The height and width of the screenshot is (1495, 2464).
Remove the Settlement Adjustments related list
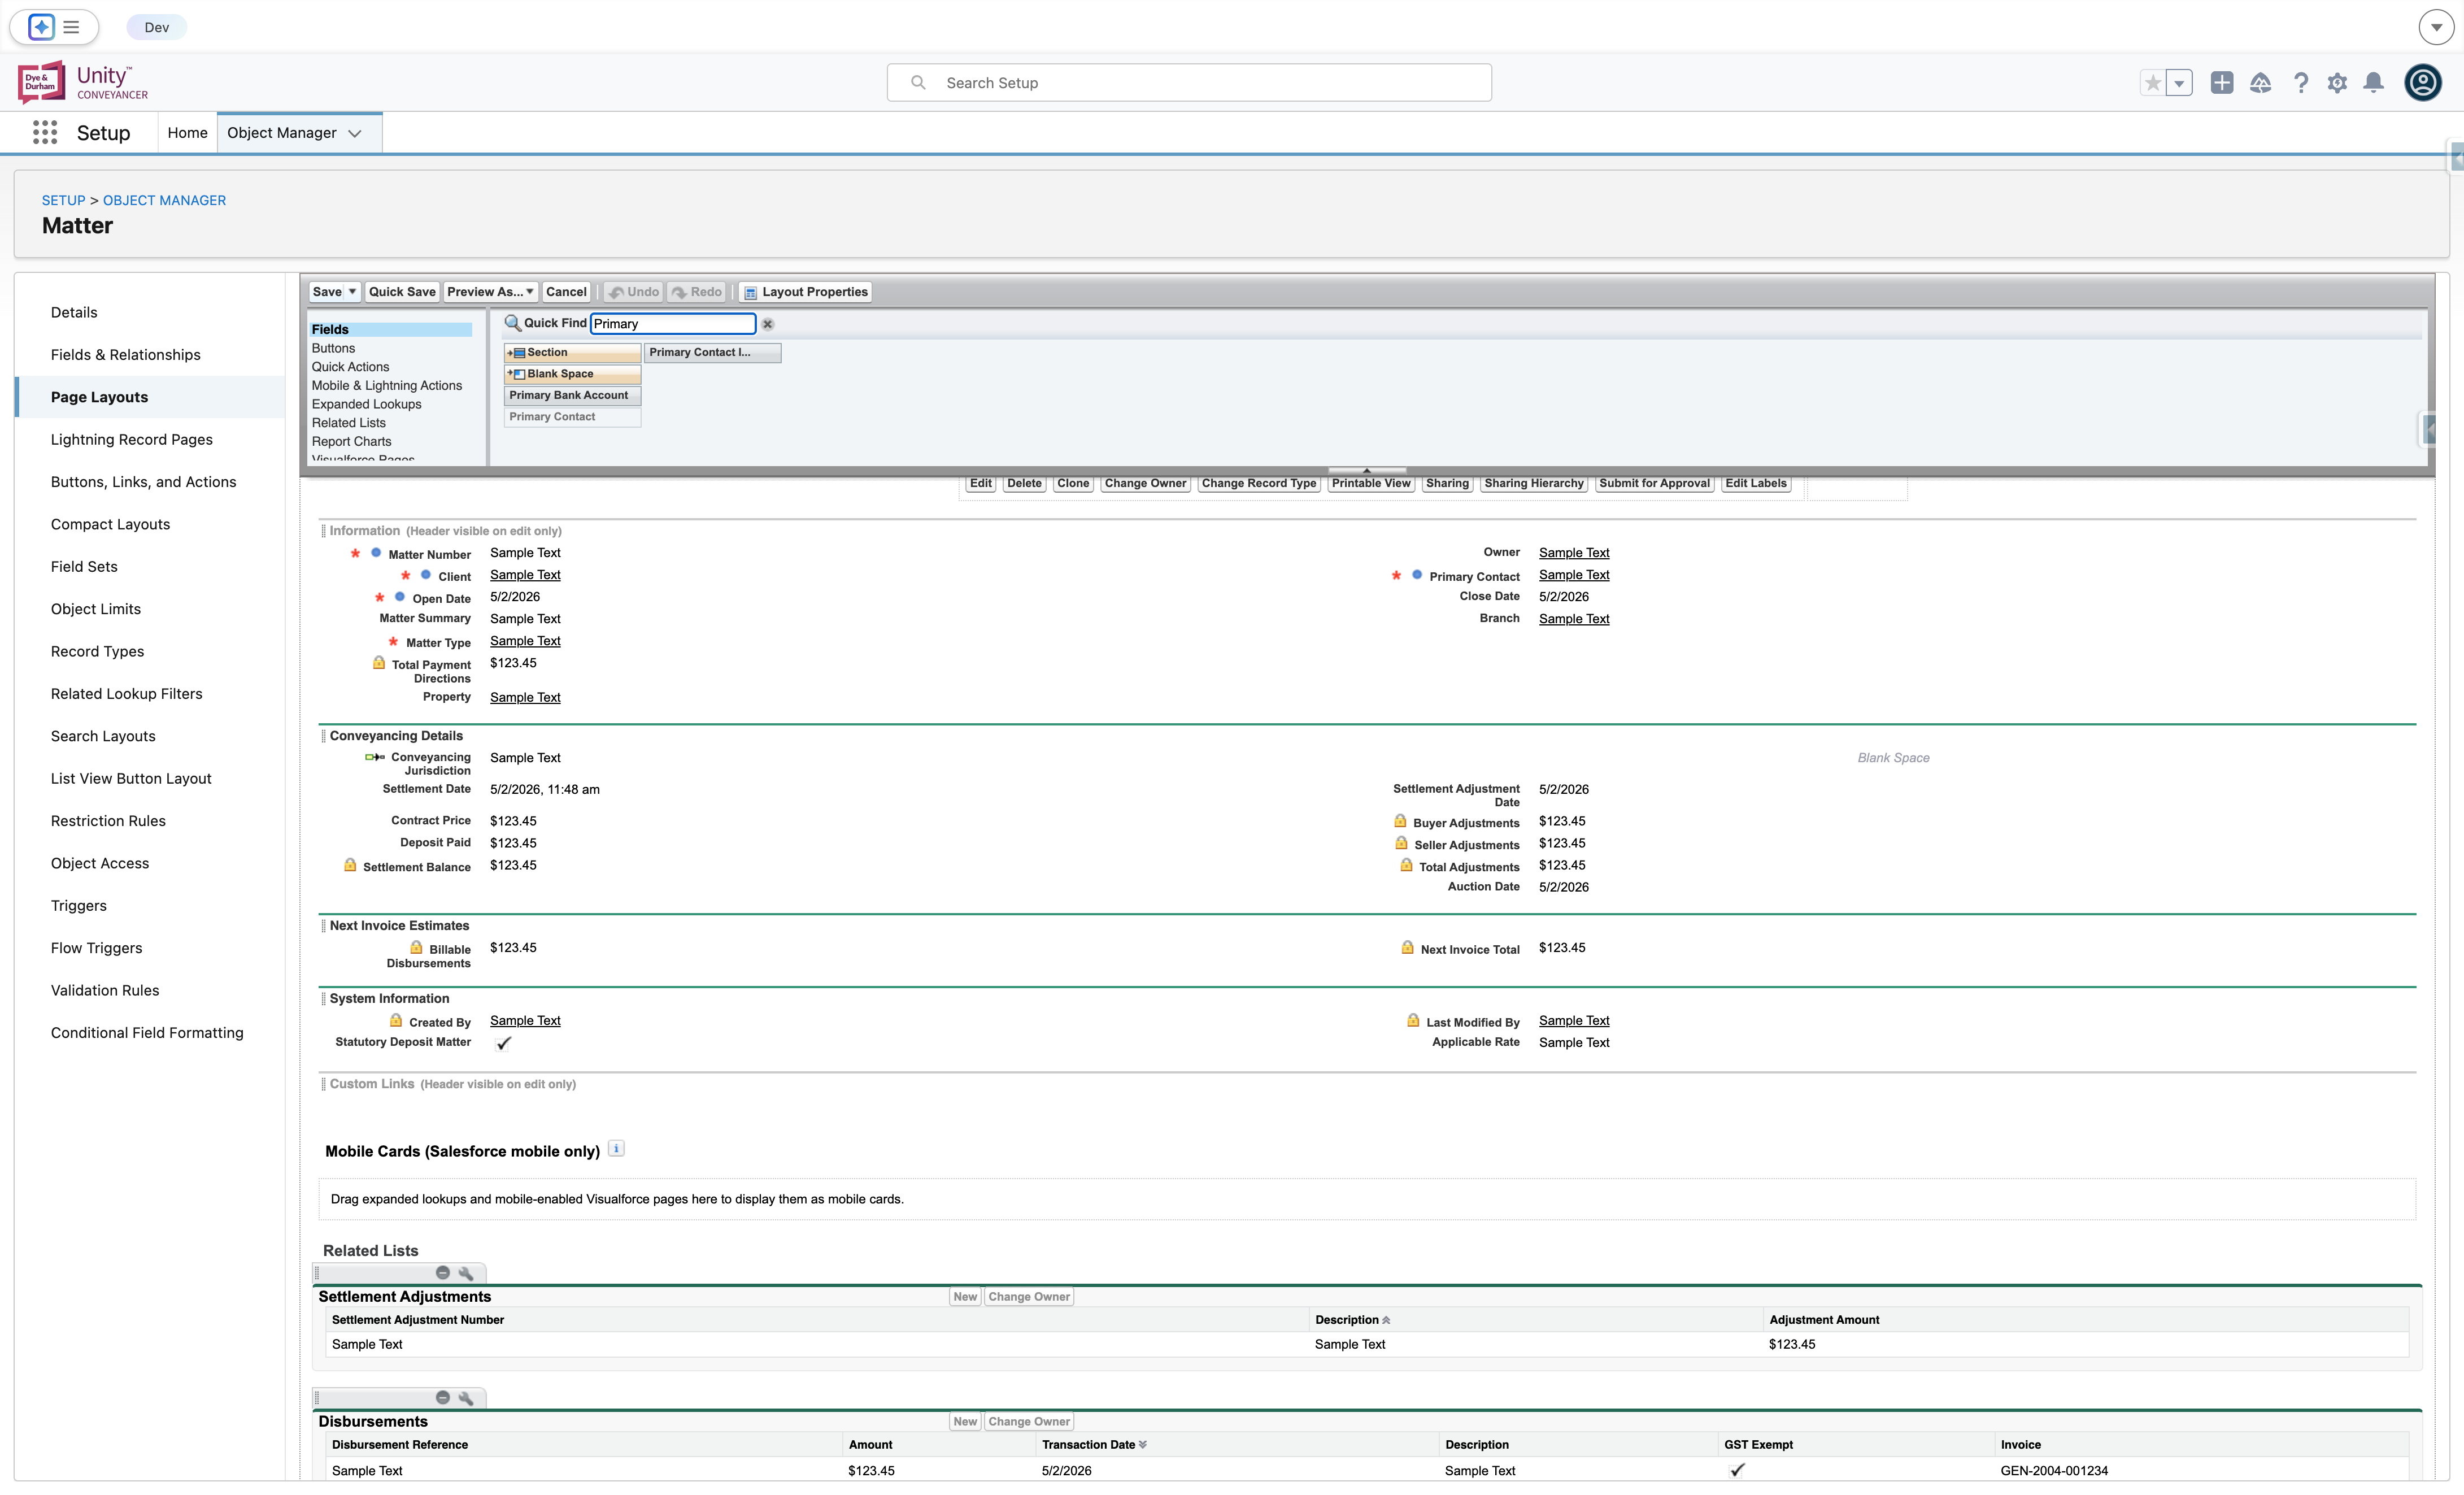(x=443, y=1273)
